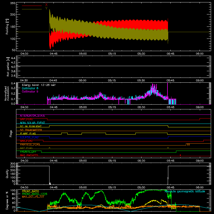Viewport: 214px width, 214px height.
Task: Click the ATTENUATOR_STATE flag label
Action: (32, 116)
